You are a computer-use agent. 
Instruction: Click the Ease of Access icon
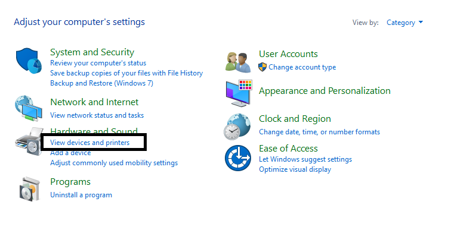[237, 157]
